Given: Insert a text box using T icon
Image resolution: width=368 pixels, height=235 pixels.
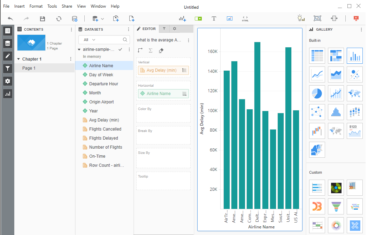Looking at the screenshot, I should coord(214,18).
